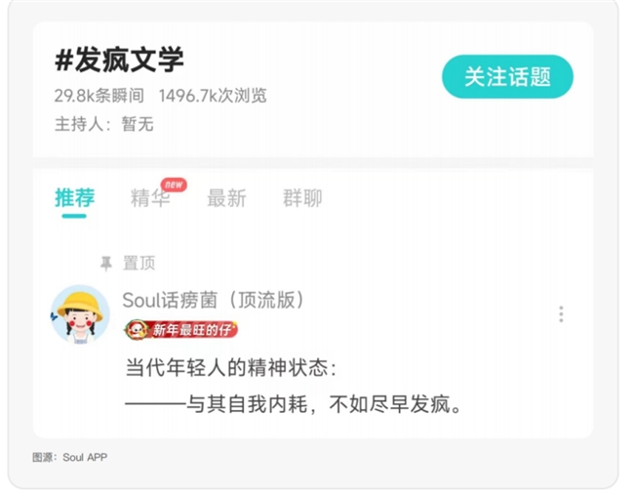The width and height of the screenshot is (634, 494).
Task: Tap the pushpin icon beside 置顶
Action: tap(106, 264)
